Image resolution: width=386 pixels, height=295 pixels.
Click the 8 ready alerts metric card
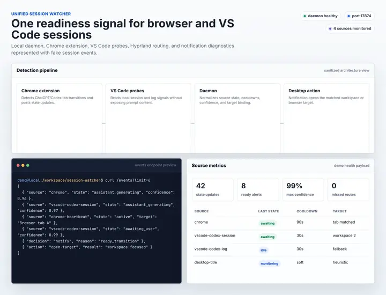click(x=258, y=190)
